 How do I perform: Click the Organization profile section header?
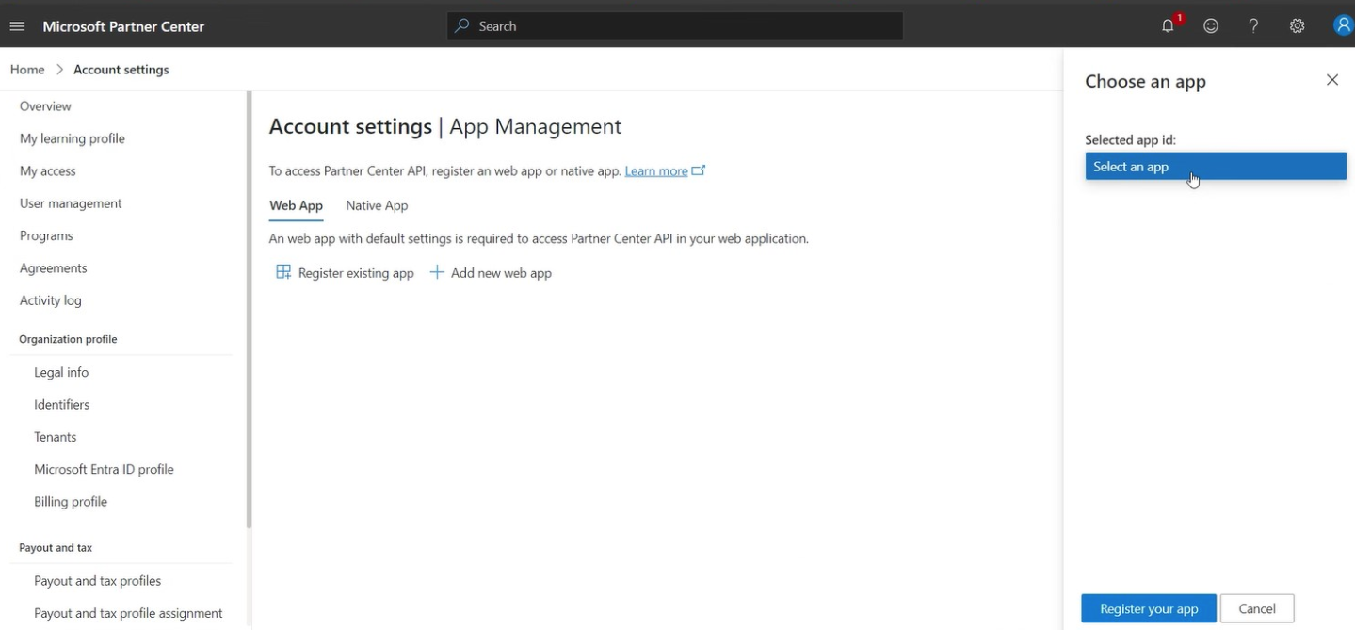68,339
